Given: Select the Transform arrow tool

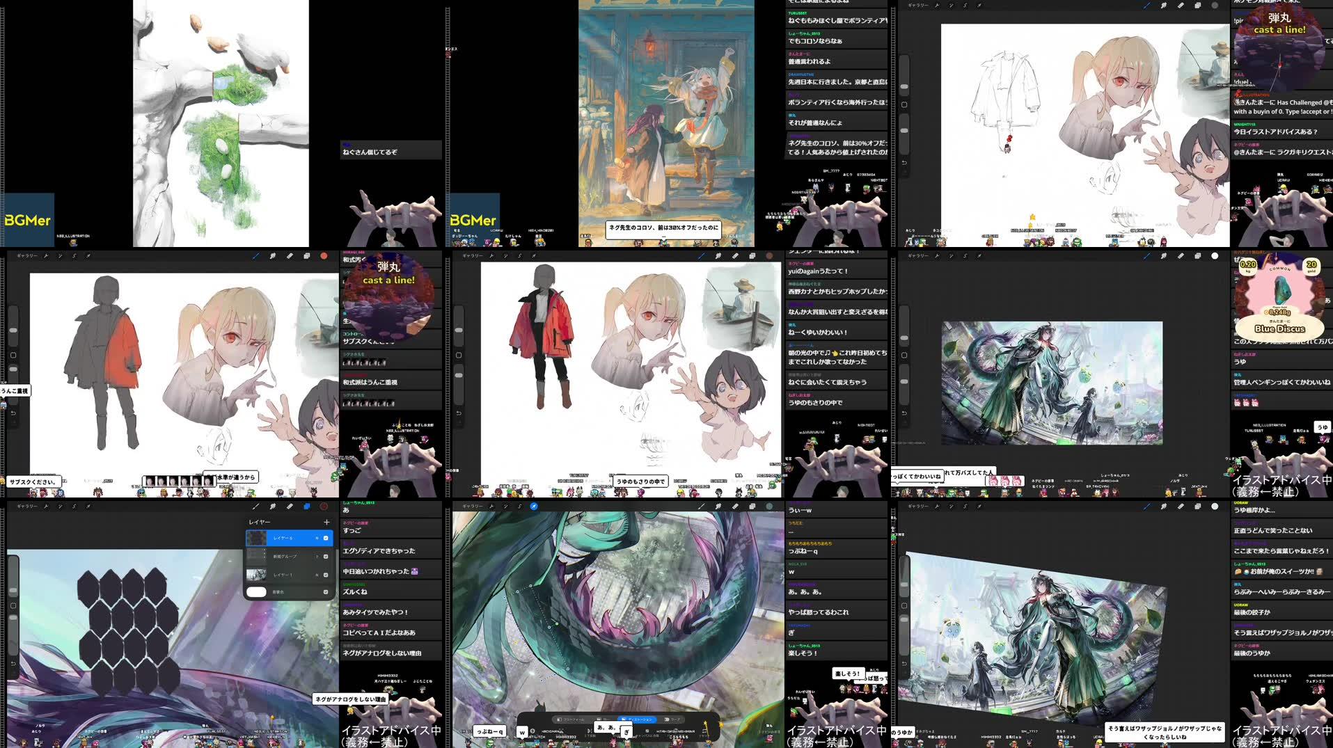Looking at the screenshot, I should tap(88, 507).
